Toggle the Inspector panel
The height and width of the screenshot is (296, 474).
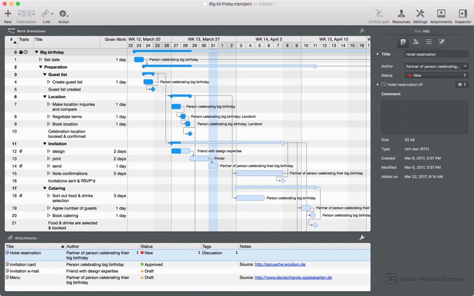click(463, 14)
